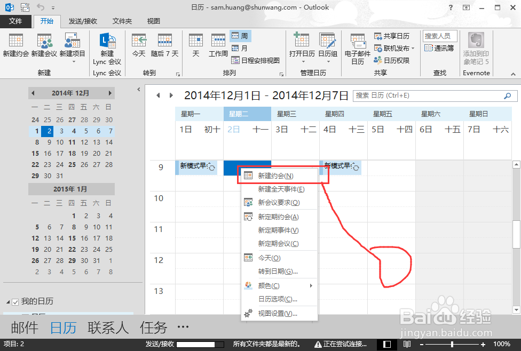
Task: Choose 新会议要求(Q) from context menu
Action: point(279,203)
